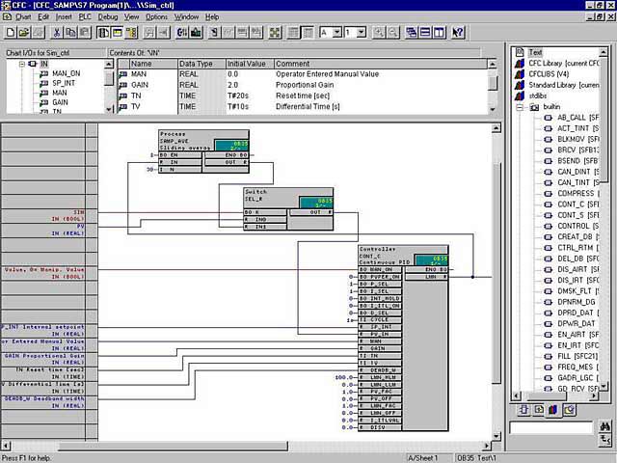Click the Comment column header

click(292, 63)
